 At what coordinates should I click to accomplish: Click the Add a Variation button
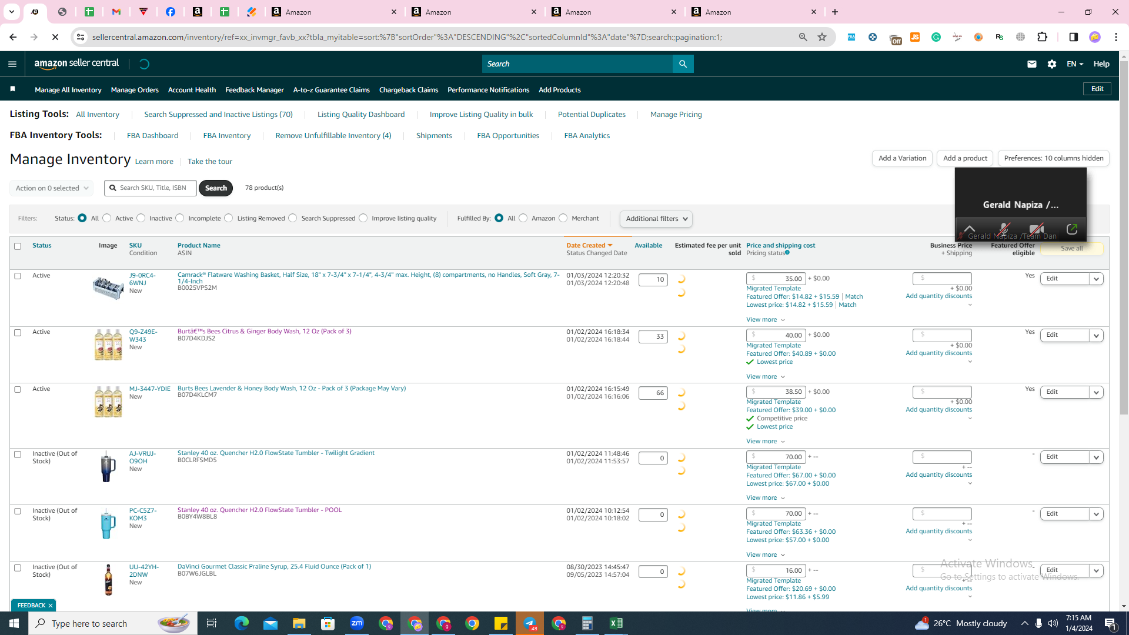pos(902,158)
